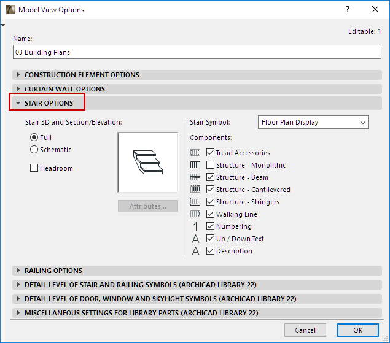Click the Name field '03 Building Plans'
Image resolution: width=390 pixels, height=343 pixels.
[197, 52]
